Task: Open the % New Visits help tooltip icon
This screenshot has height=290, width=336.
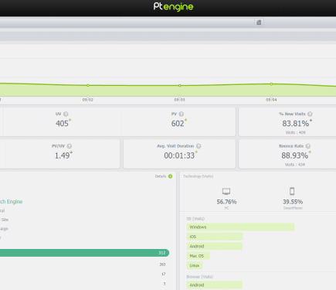Action: click(x=310, y=114)
